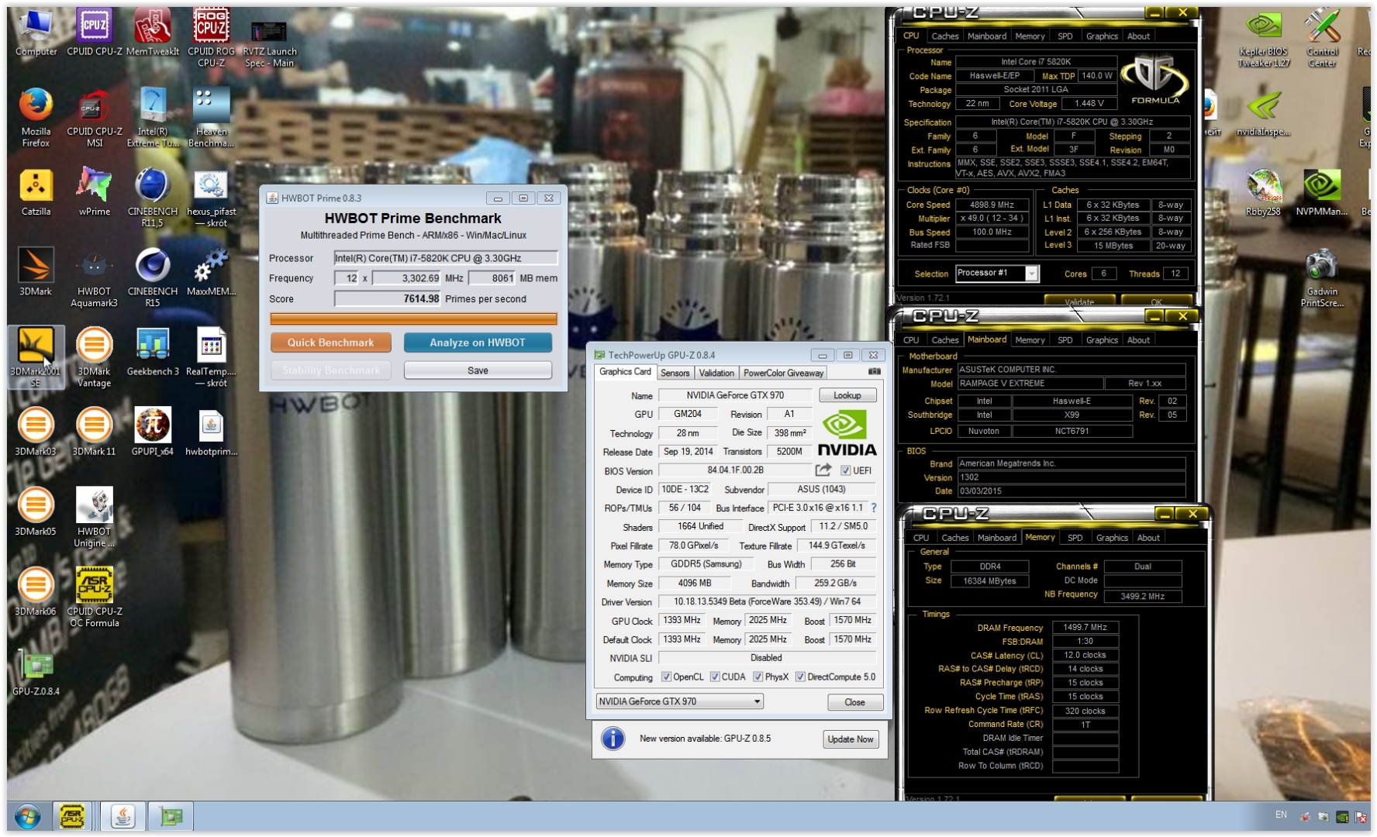Click Update Now button
This screenshot has width=1377, height=837.
(850, 739)
